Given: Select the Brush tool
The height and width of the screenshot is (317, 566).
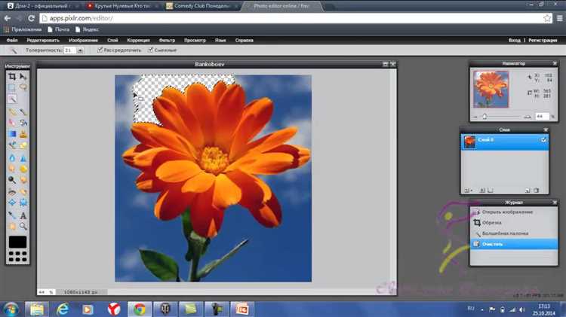Looking at the screenshot, I should pyautogui.click(x=23, y=112).
